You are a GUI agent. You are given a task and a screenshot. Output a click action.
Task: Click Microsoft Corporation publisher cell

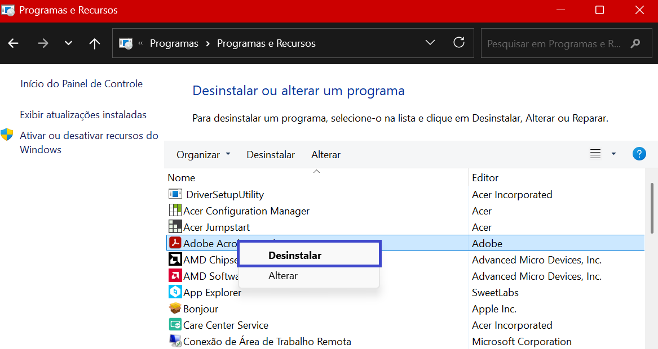522,342
